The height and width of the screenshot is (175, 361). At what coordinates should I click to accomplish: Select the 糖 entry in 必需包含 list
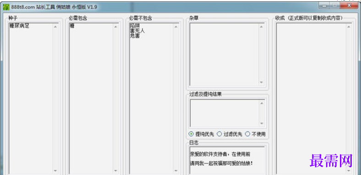pos(72,26)
